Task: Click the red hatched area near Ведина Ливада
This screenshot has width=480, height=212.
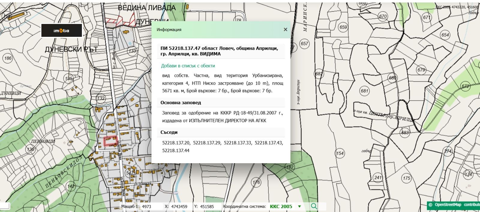Action: coord(120,22)
